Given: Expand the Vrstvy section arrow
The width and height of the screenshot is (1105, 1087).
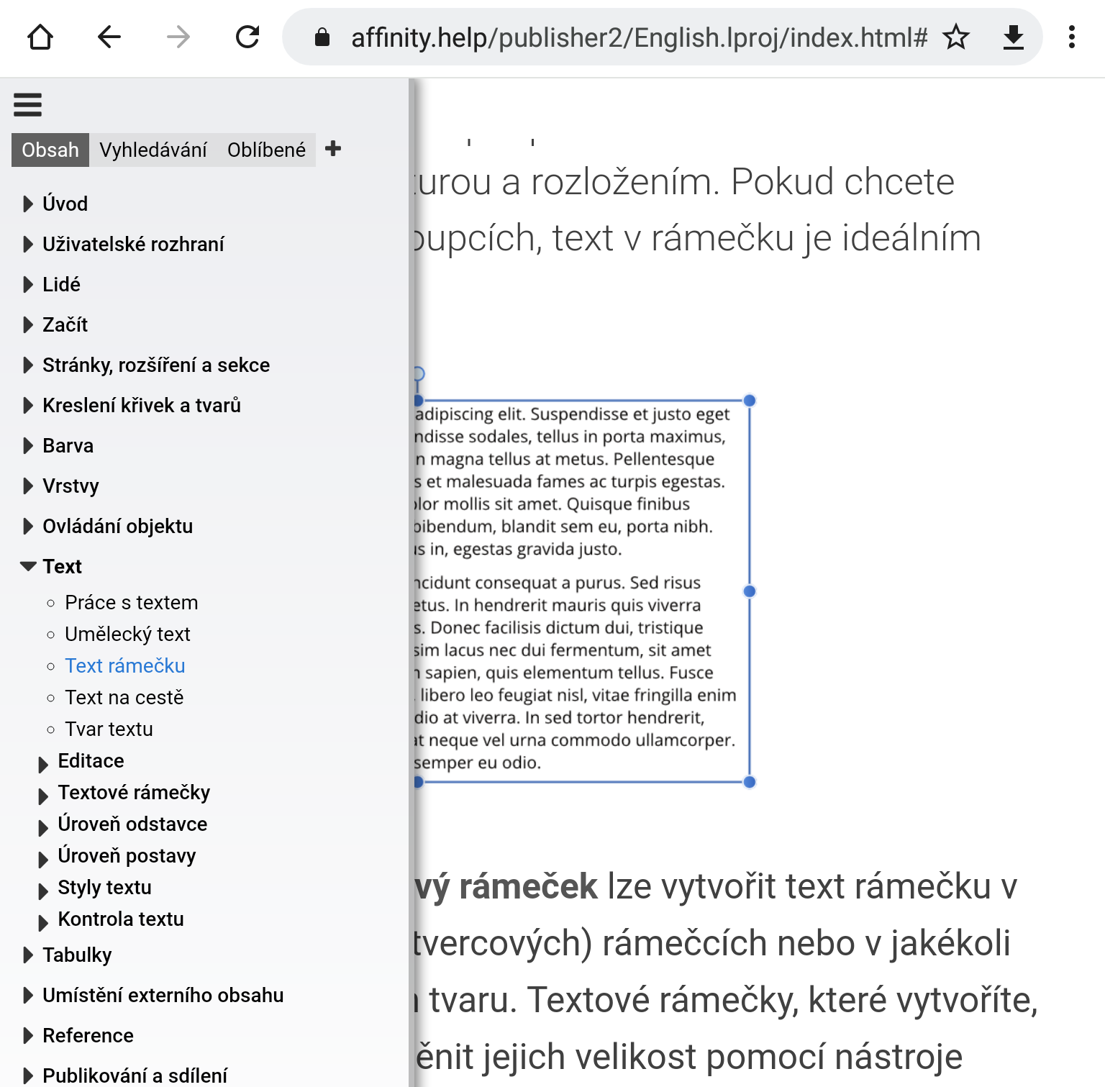Looking at the screenshot, I should [x=28, y=486].
